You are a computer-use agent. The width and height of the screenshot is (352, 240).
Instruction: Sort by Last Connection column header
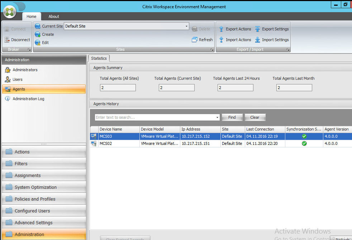(x=265, y=129)
